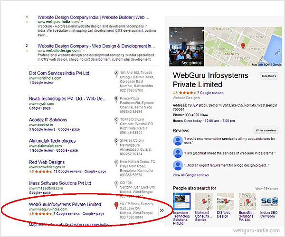Click phone number '033 4020 0844' in knowledge panel
The width and height of the screenshot is (285, 237).
[196, 115]
